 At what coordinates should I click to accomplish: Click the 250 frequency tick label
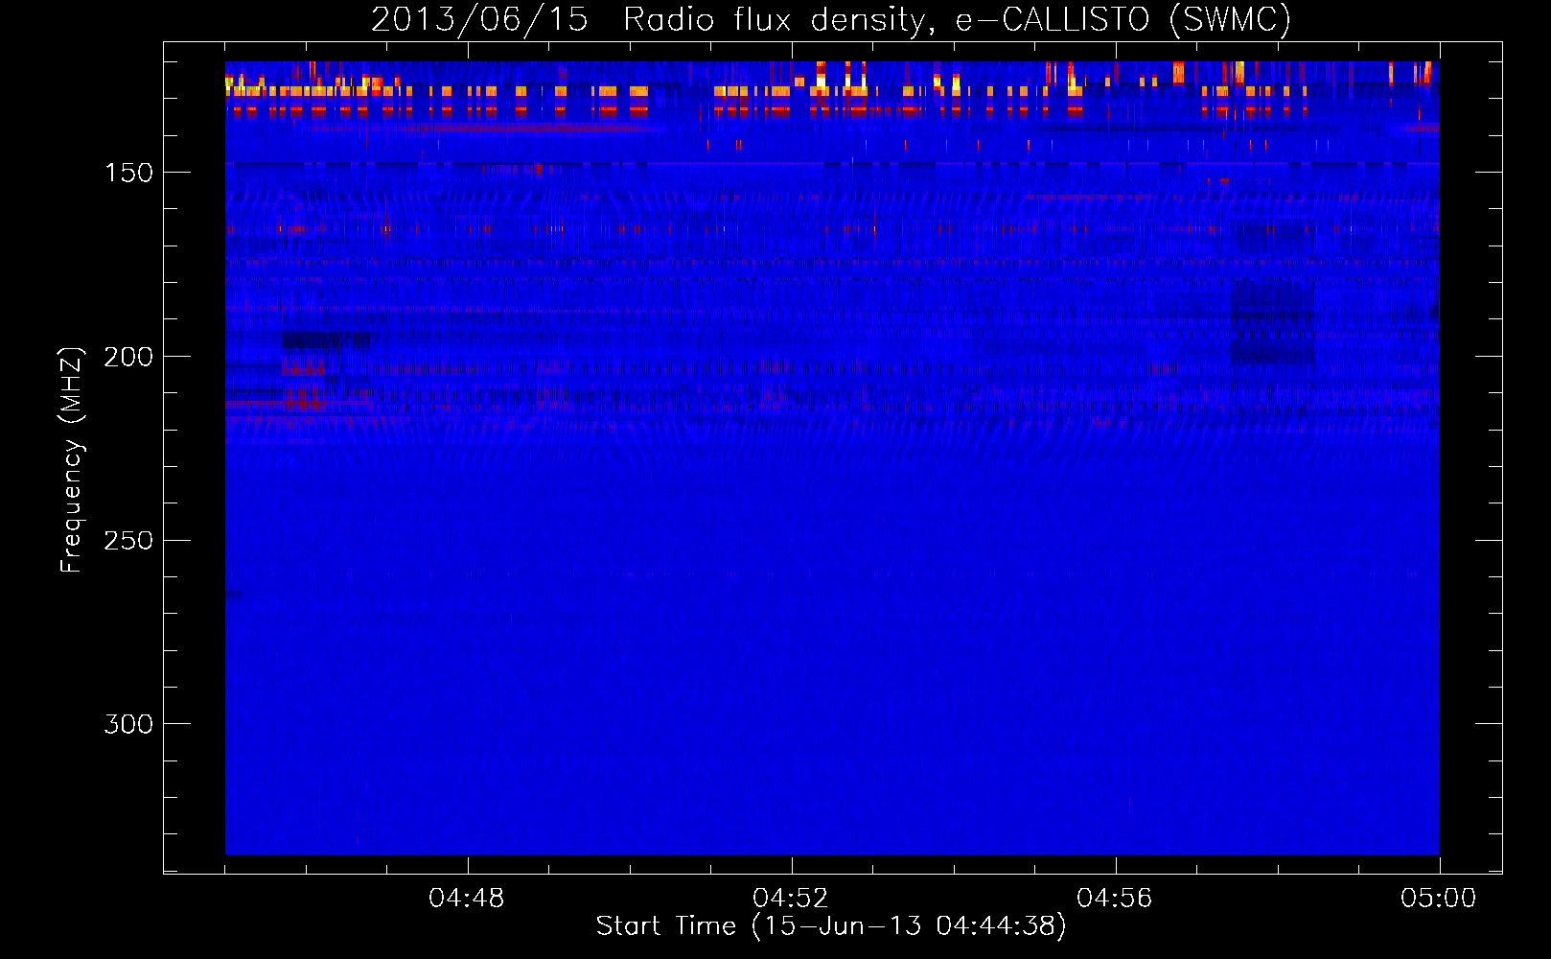(x=128, y=541)
